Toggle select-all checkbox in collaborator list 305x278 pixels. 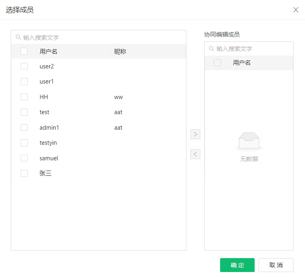[x=217, y=63]
